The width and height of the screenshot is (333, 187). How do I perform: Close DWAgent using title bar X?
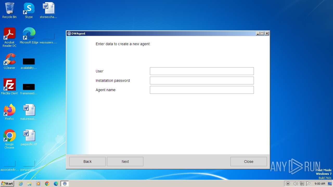[267, 34]
